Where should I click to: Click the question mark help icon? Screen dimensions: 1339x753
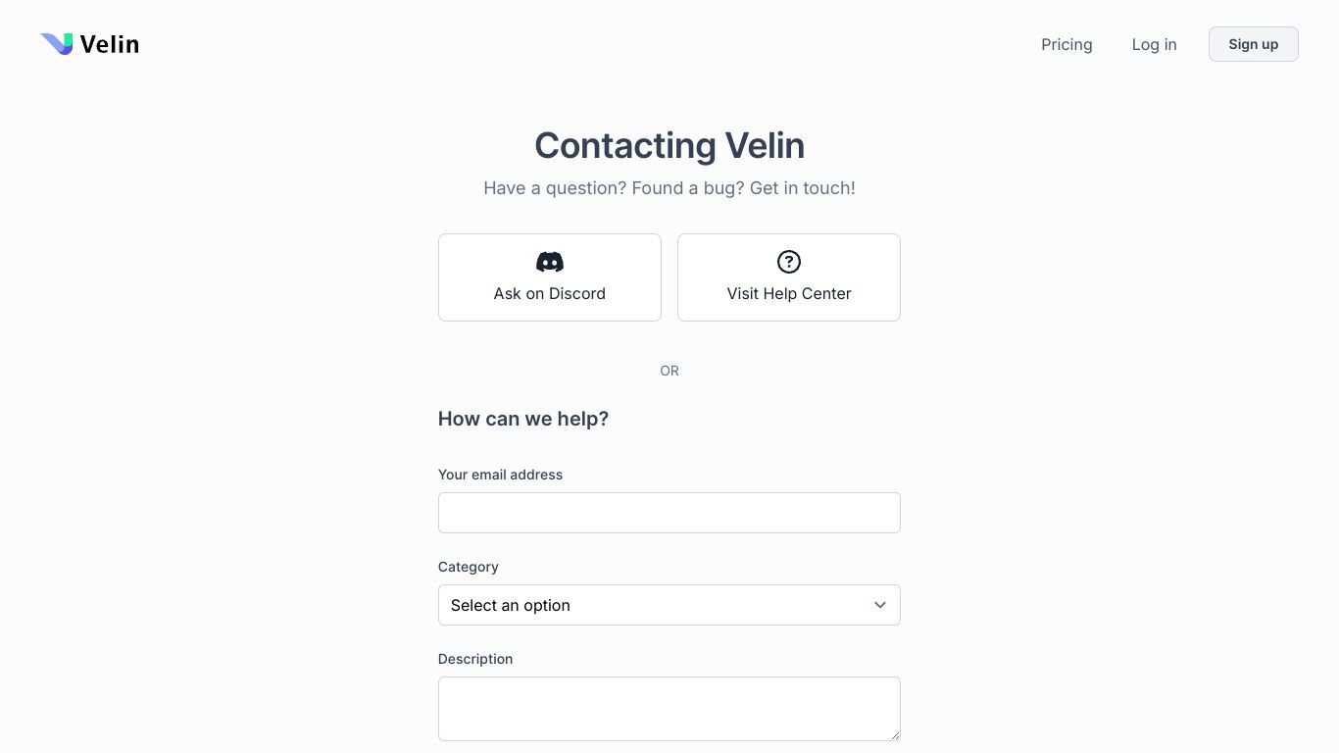pos(789,262)
